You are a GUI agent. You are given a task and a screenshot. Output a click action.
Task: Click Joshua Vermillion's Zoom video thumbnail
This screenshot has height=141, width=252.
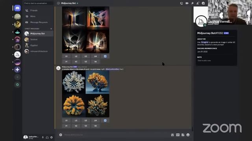pos(230,12)
